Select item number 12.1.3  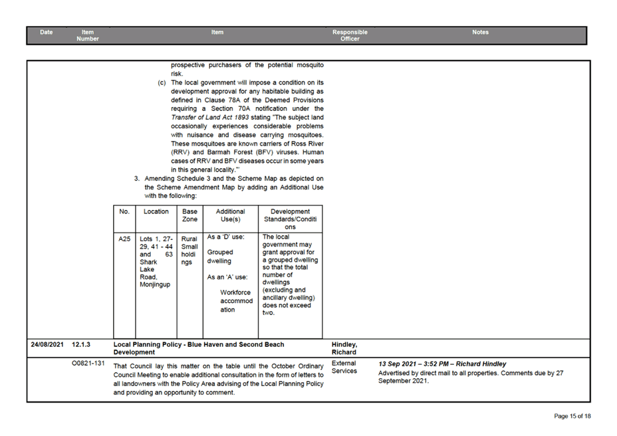pos(82,344)
